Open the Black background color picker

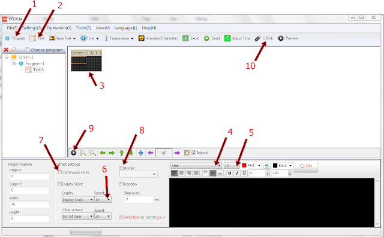283,166
